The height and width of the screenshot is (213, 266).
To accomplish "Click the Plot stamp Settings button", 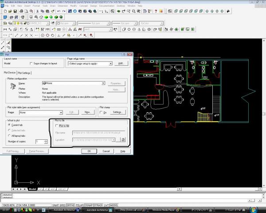I will 118,112.
